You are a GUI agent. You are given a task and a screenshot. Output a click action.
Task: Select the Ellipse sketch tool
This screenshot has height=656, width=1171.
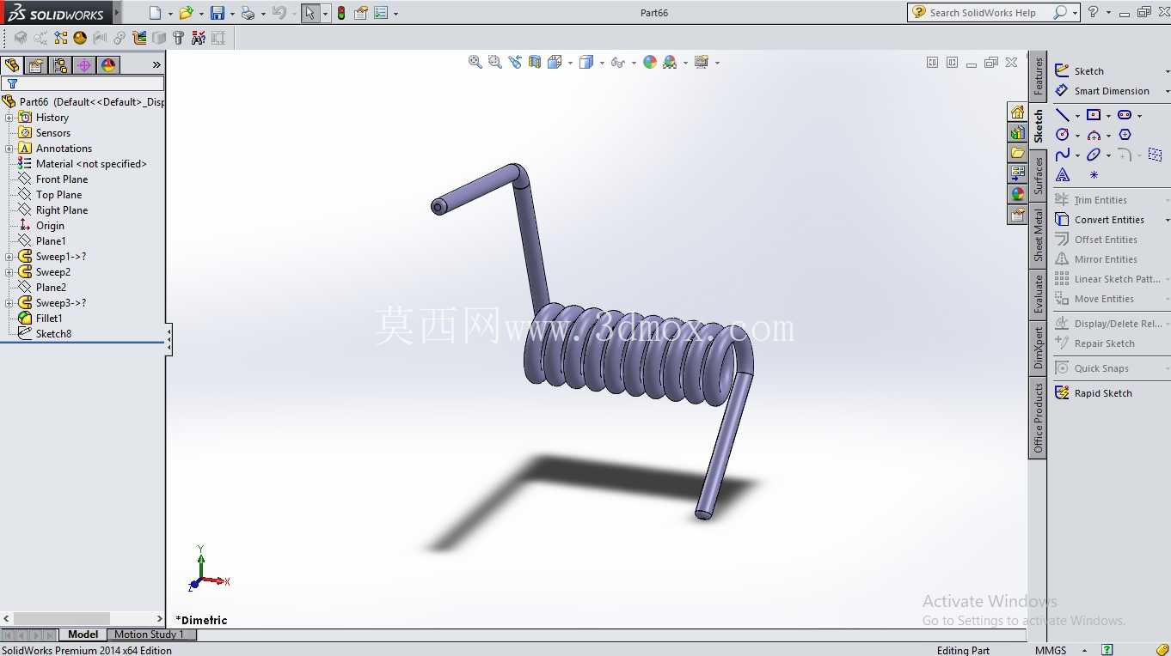(x=1094, y=155)
